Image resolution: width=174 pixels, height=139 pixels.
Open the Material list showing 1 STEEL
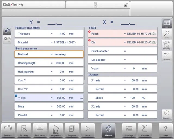[49, 42]
